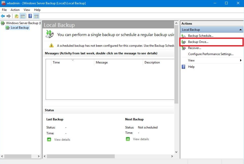
Task: Click the Backup Schedule icon in Actions
Action: coord(184,36)
